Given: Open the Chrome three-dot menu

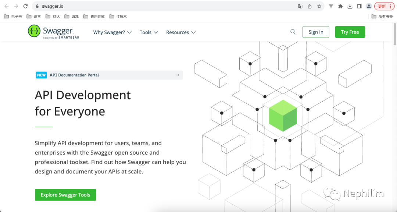Looking at the screenshot, I should (x=391, y=6).
